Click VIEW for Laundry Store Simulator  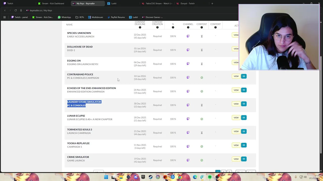(236, 104)
